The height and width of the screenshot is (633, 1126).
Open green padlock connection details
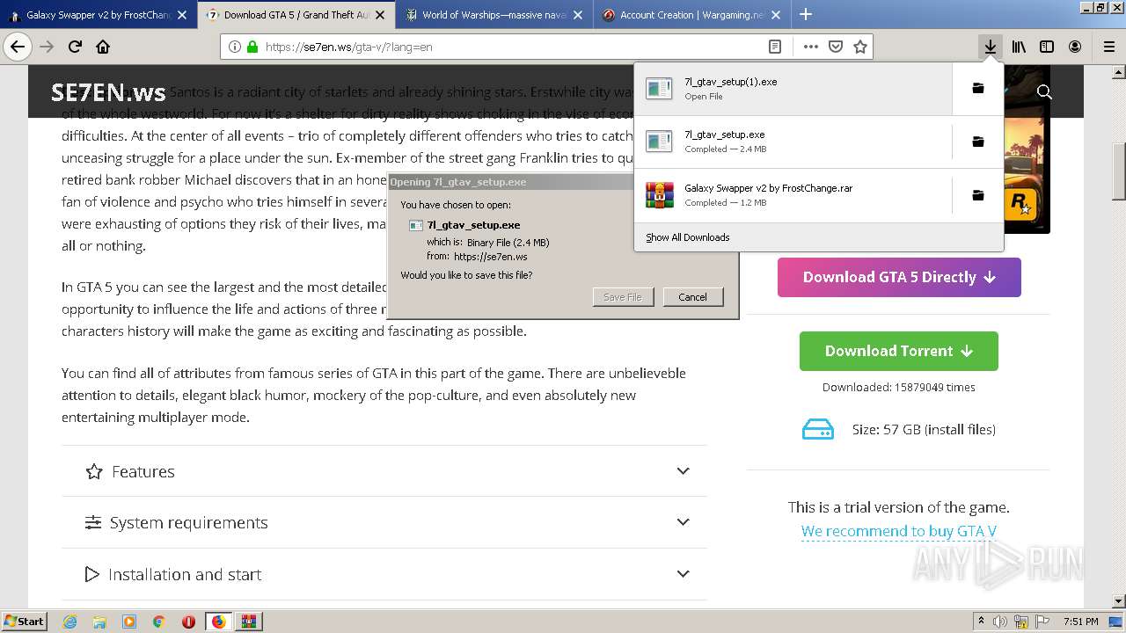pos(252,47)
